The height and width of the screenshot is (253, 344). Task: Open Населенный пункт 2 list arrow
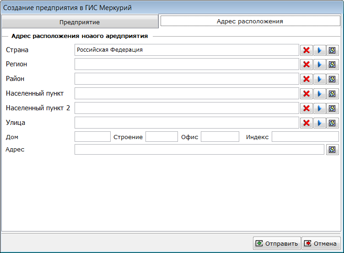point(319,108)
